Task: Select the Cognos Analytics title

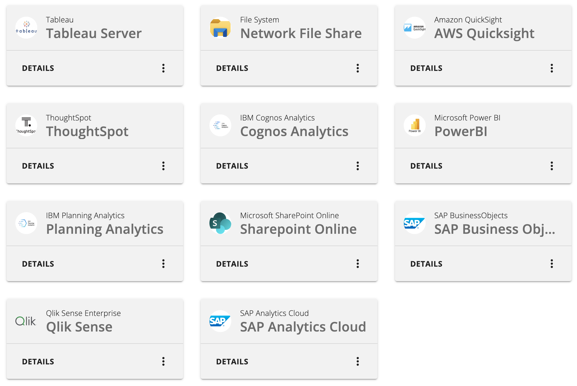Action: coord(294,131)
